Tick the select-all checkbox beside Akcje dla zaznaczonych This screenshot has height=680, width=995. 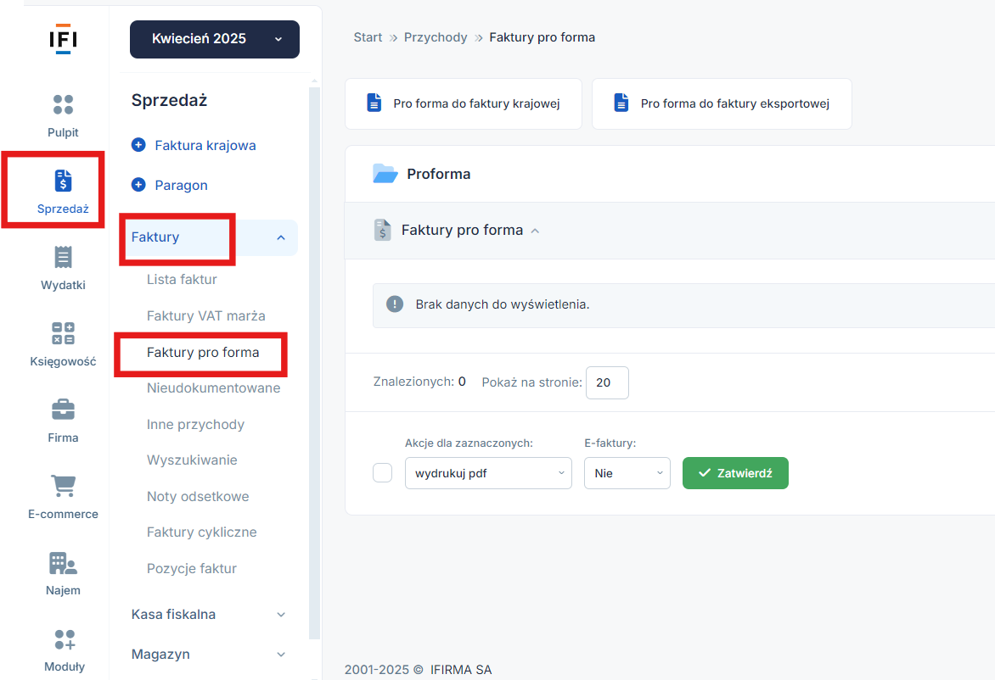383,473
